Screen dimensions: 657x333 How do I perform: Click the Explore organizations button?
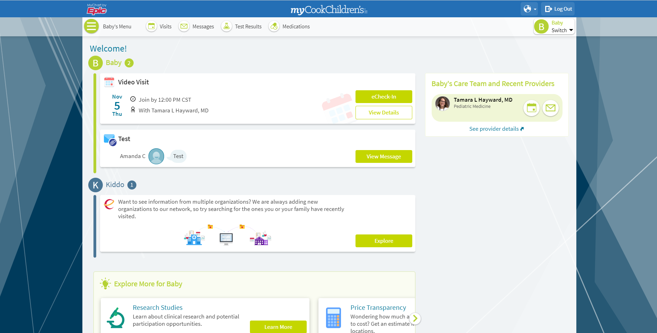384,241
